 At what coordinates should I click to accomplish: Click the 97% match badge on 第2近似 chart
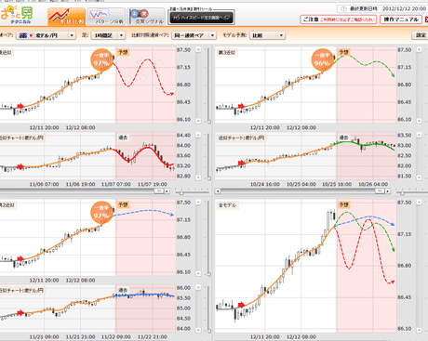click(101, 213)
